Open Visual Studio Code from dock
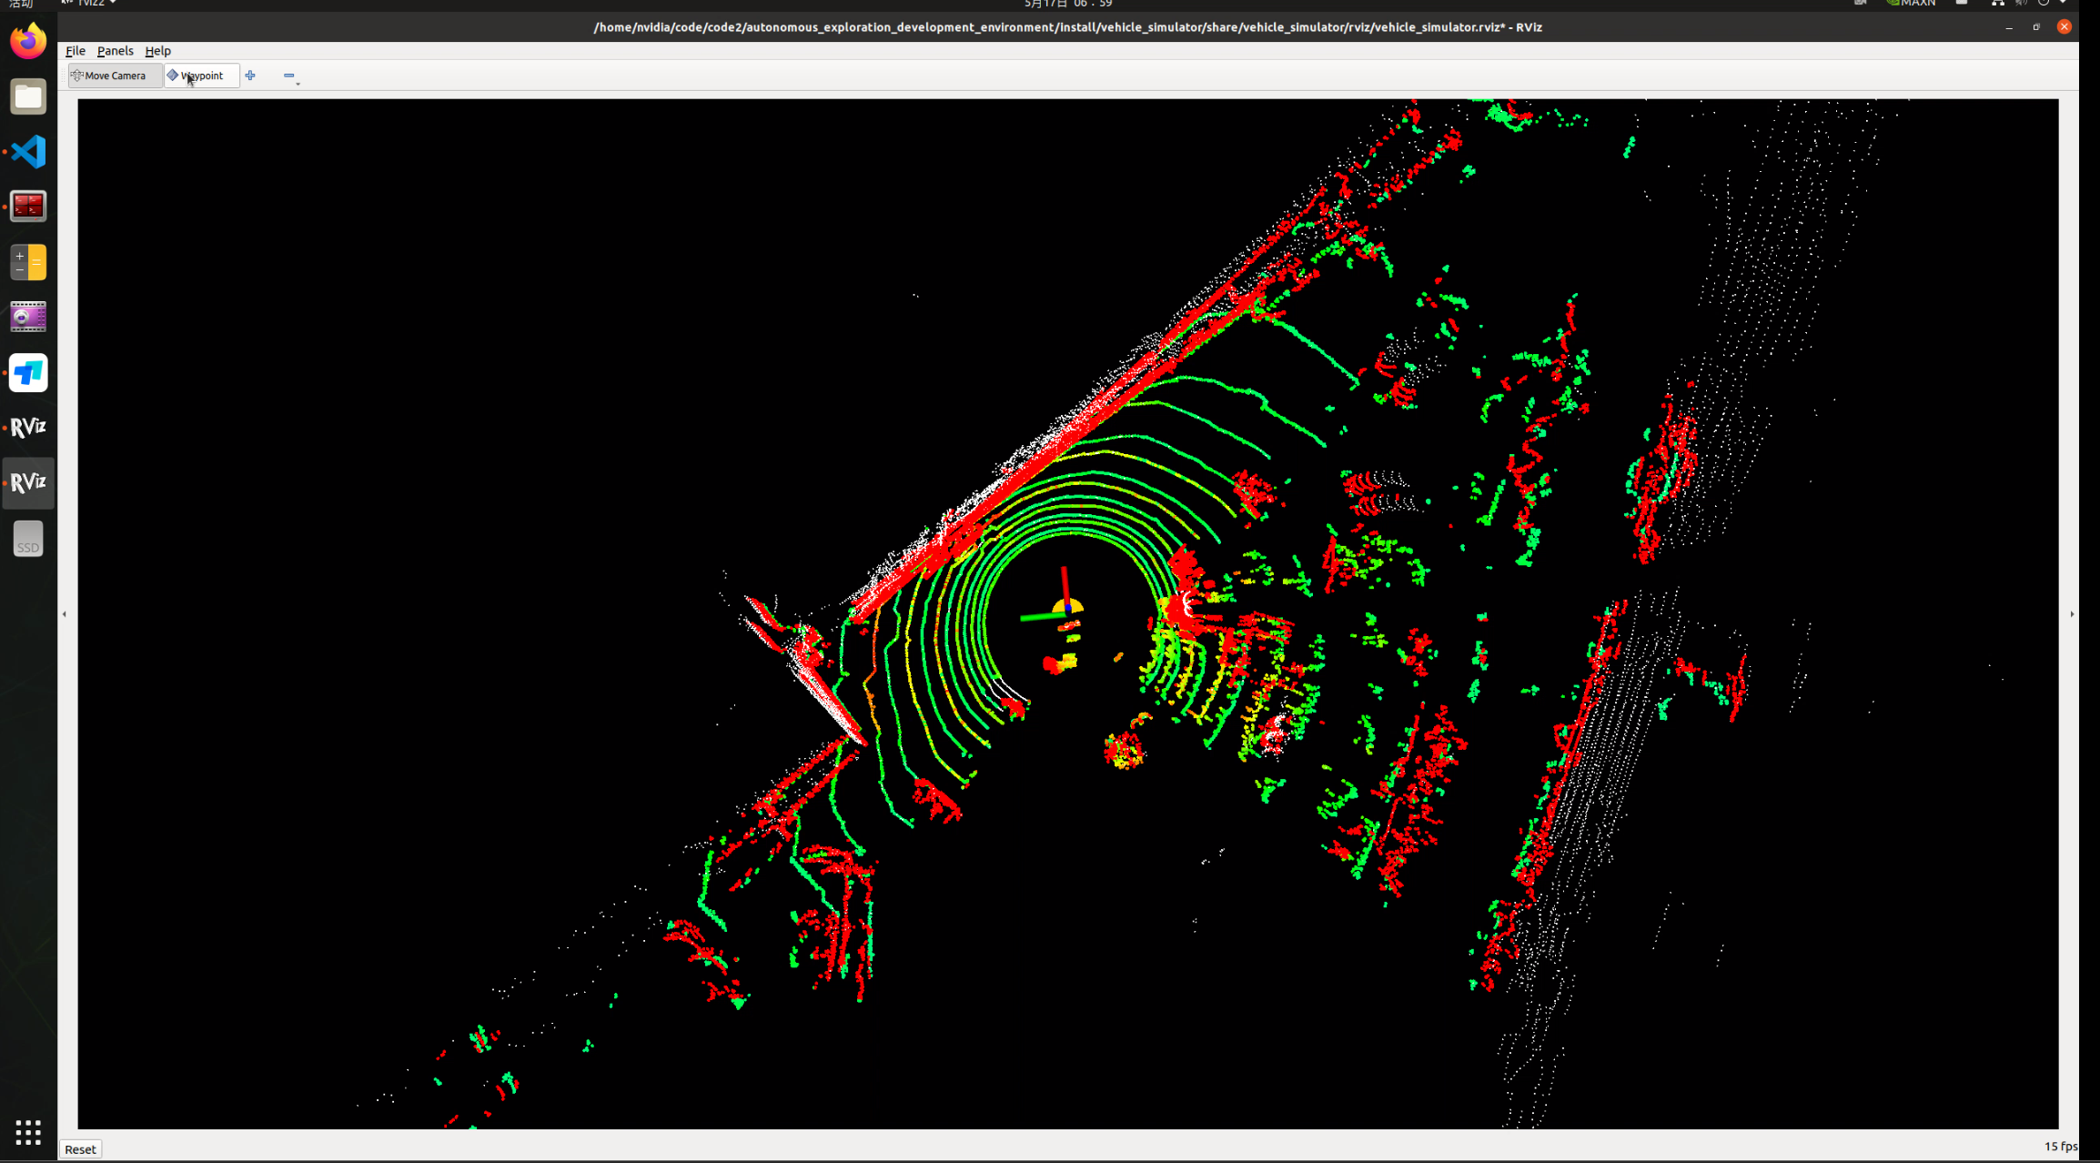 pos(28,152)
